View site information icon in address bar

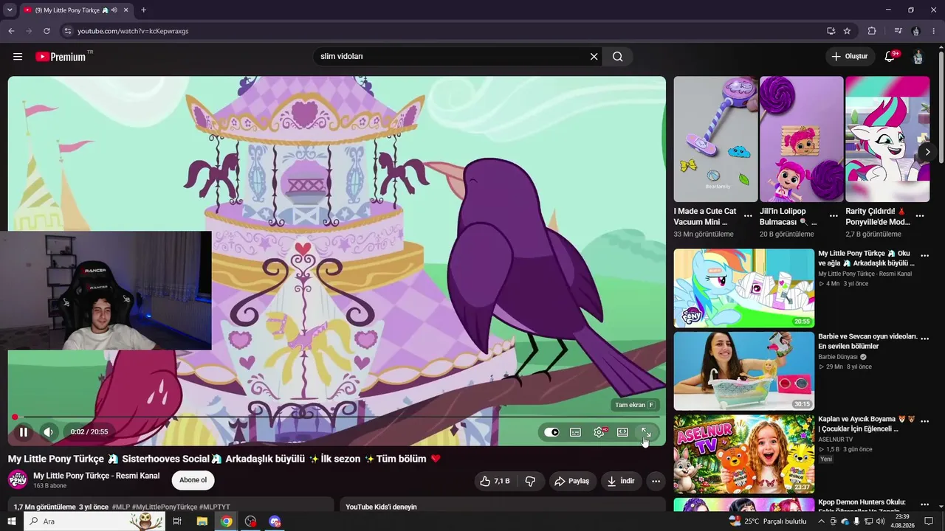tap(67, 31)
